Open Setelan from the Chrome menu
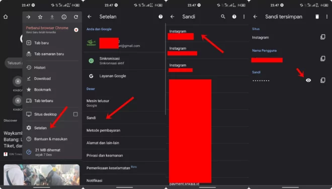The image size is (332, 189). 52,128
